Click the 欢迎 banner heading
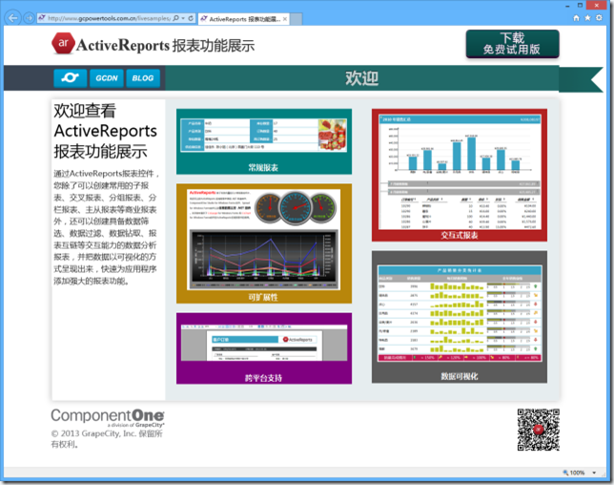This screenshot has width=614, height=485. [x=362, y=78]
